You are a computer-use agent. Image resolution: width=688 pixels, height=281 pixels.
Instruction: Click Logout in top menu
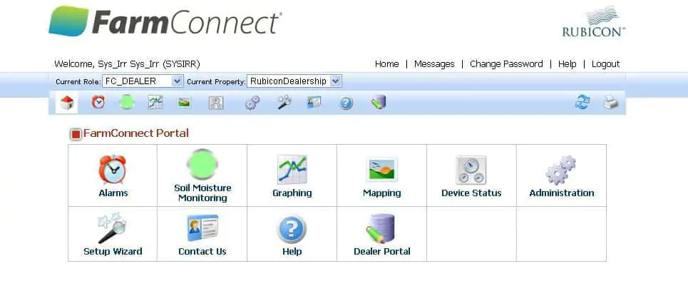pos(605,64)
